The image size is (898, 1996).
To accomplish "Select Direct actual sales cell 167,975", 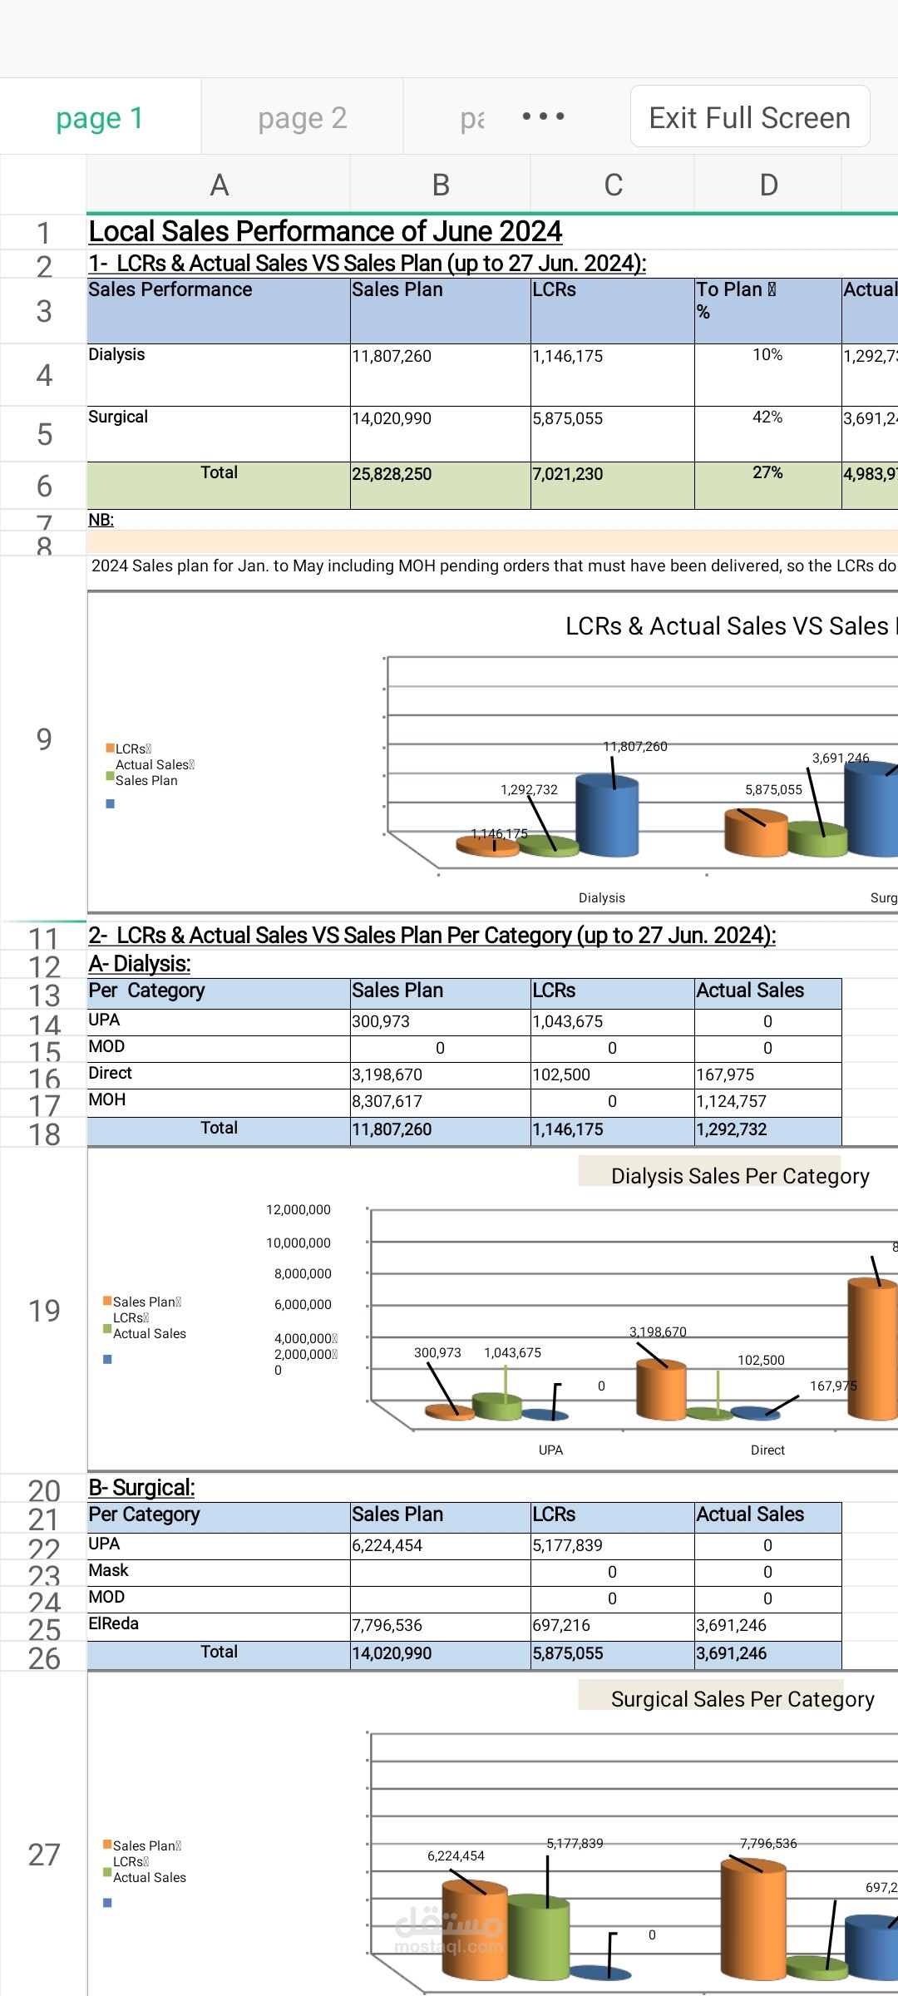I will [768, 1075].
